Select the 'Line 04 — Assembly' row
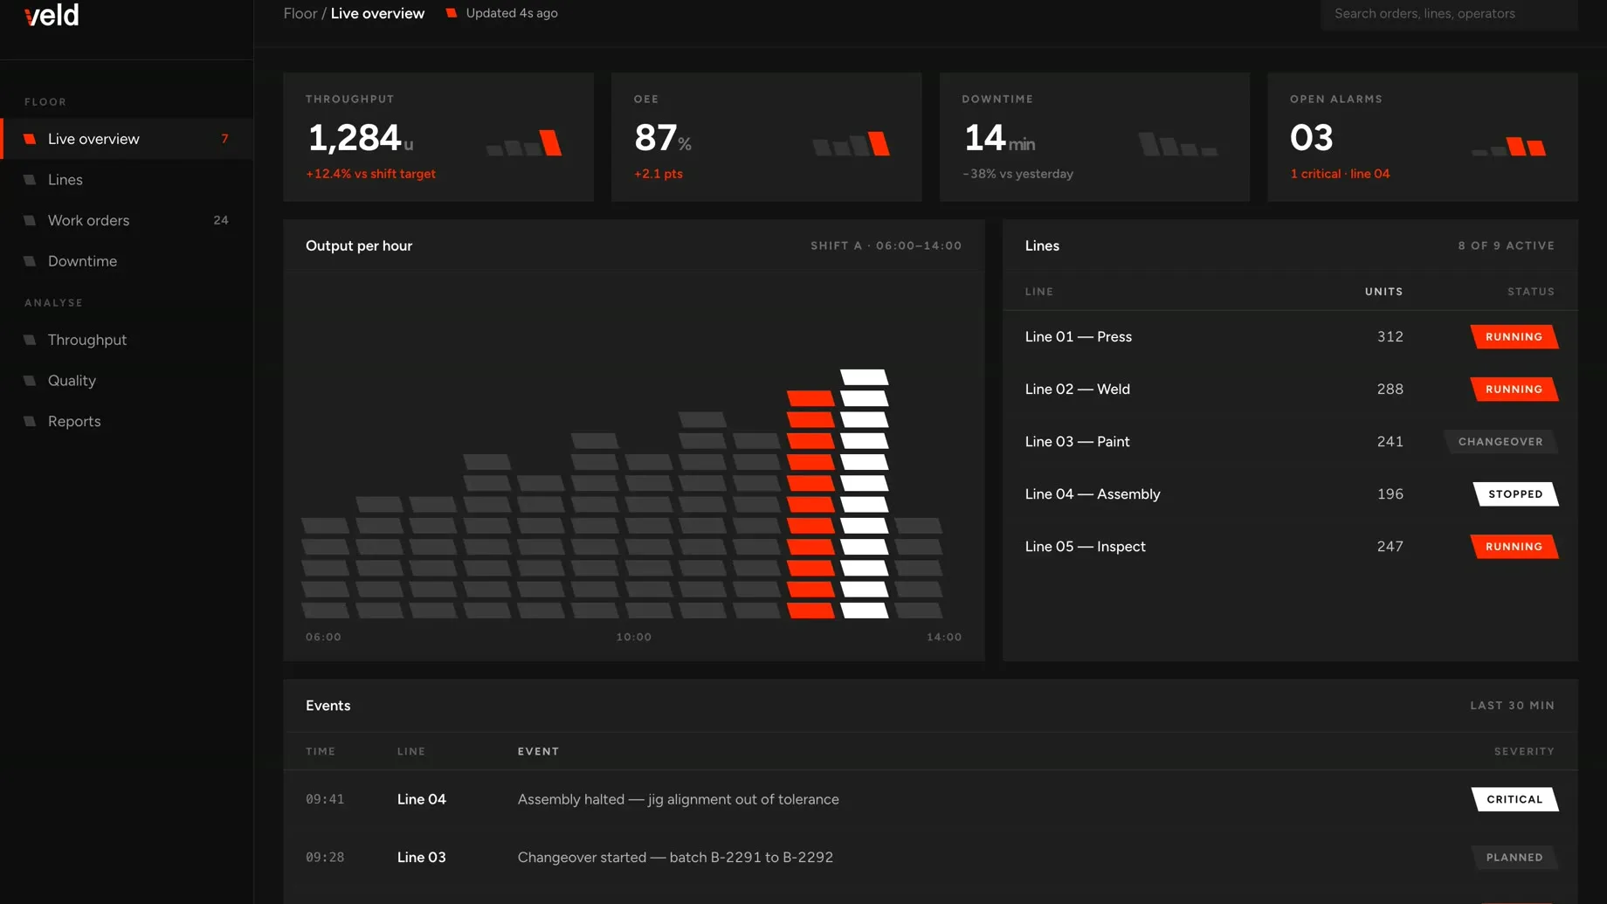 [1290, 494]
